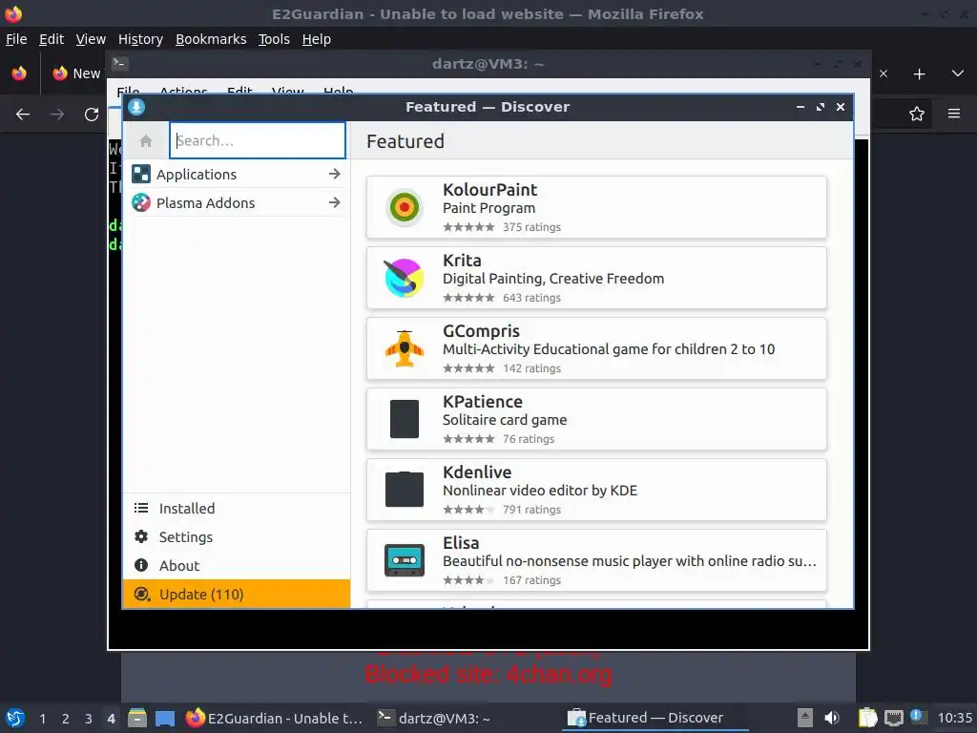The height and width of the screenshot is (733, 977).
Task: Click the Plasma Addons category icon
Action: pos(141,202)
